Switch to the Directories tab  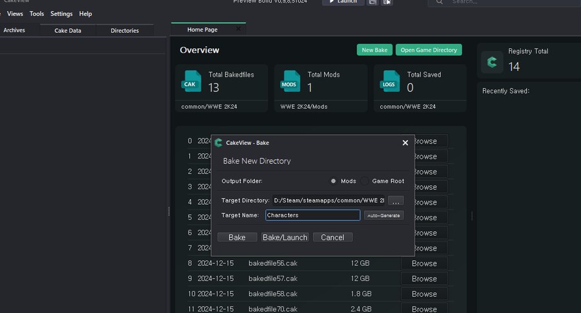(125, 30)
